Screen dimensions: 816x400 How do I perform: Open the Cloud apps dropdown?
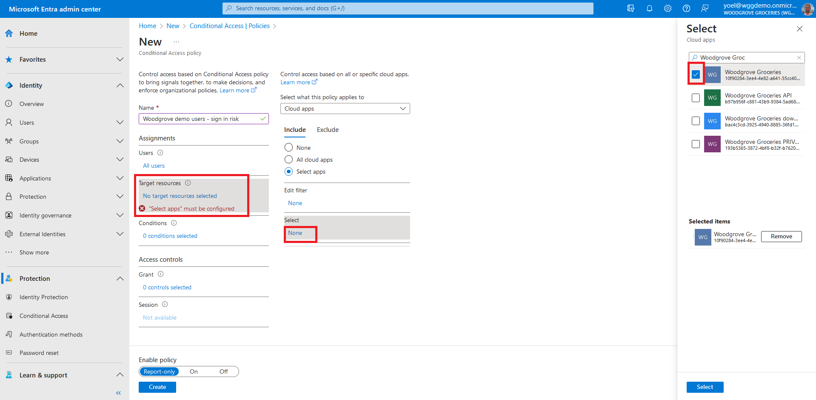tap(345, 109)
